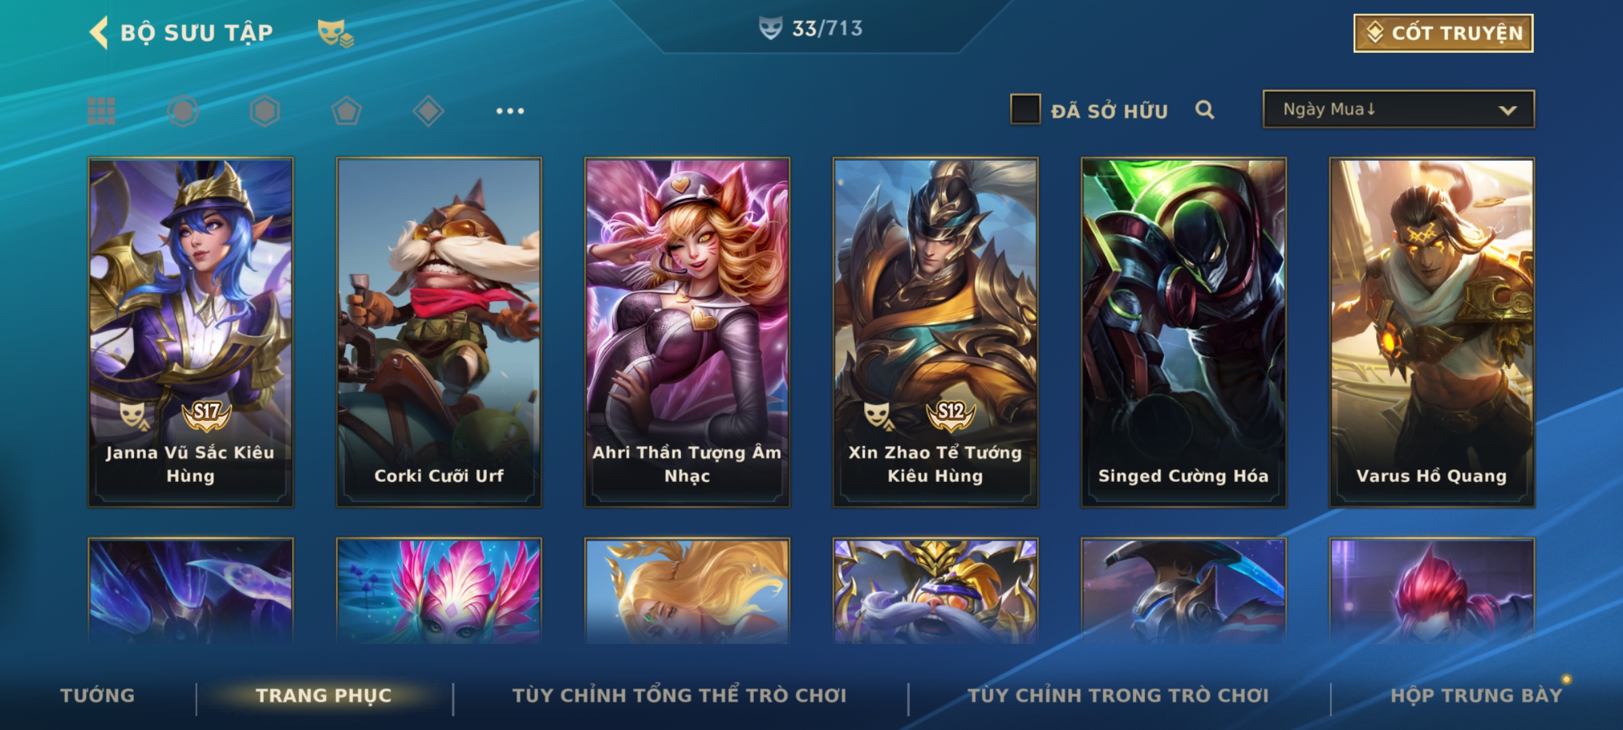Select the grid all-skins filter icon
Image resolution: width=1623 pixels, height=730 pixels.
(x=101, y=111)
